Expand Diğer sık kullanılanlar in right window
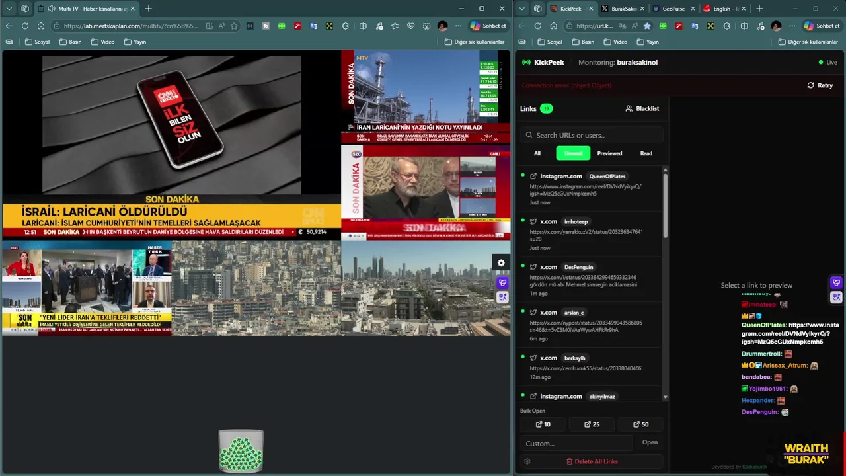Viewport: 846px width, 476px height. 808,42
